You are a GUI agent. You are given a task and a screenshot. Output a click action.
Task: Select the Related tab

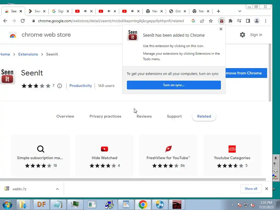coord(204,116)
